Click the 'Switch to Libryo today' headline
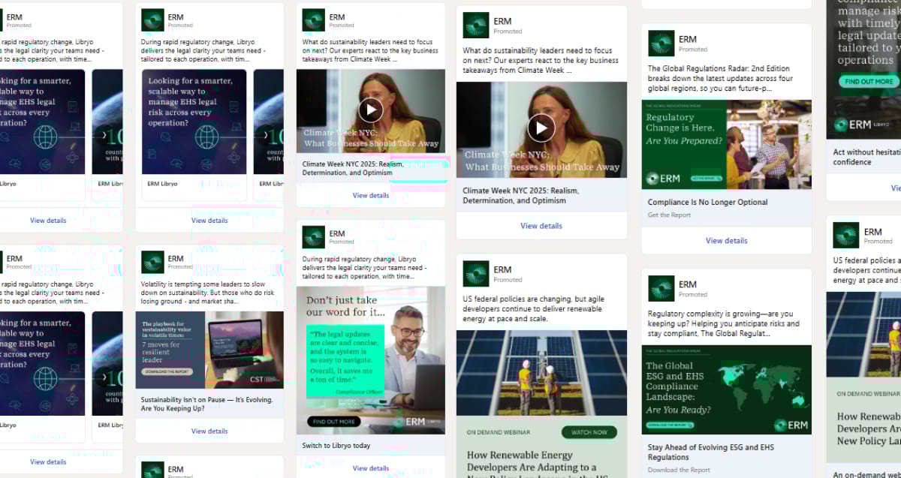This screenshot has width=901, height=478. (x=336, y=446)
